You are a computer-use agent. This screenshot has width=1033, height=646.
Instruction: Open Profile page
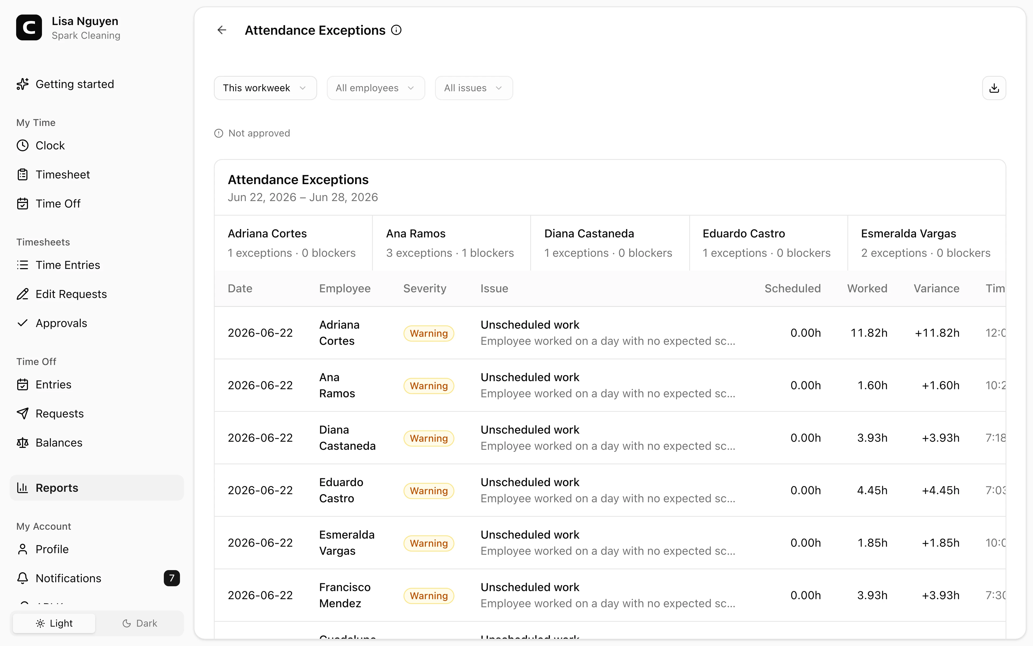(x=97, y=549)
